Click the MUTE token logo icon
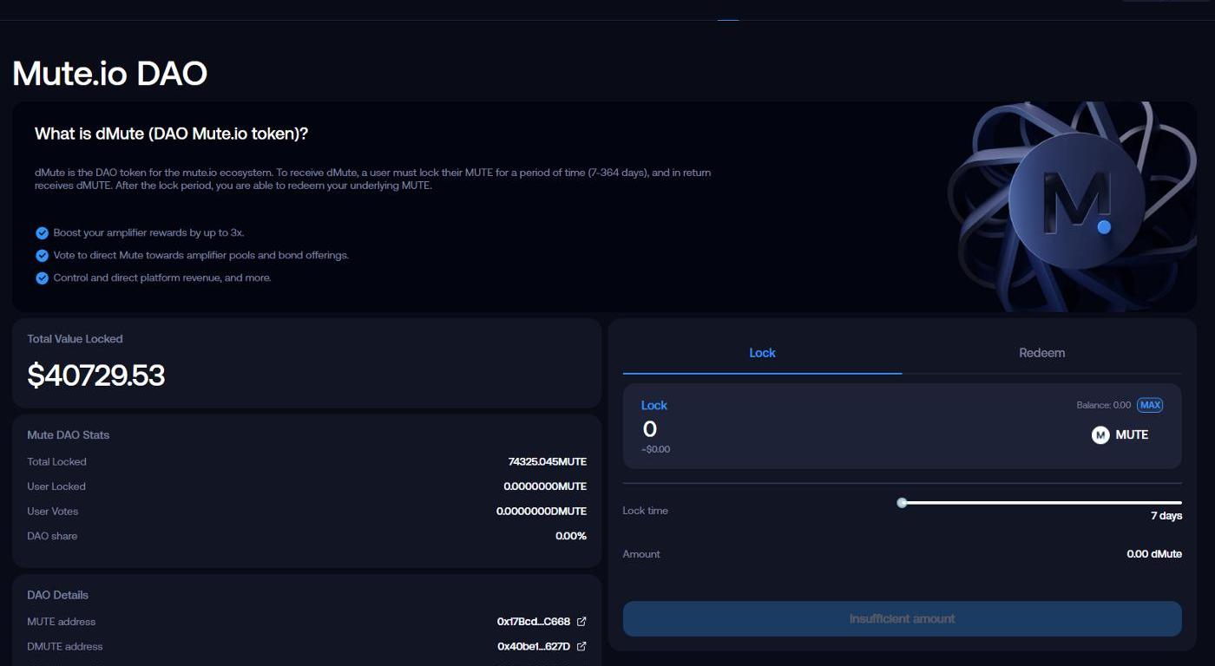 (x=1100, y=435)
